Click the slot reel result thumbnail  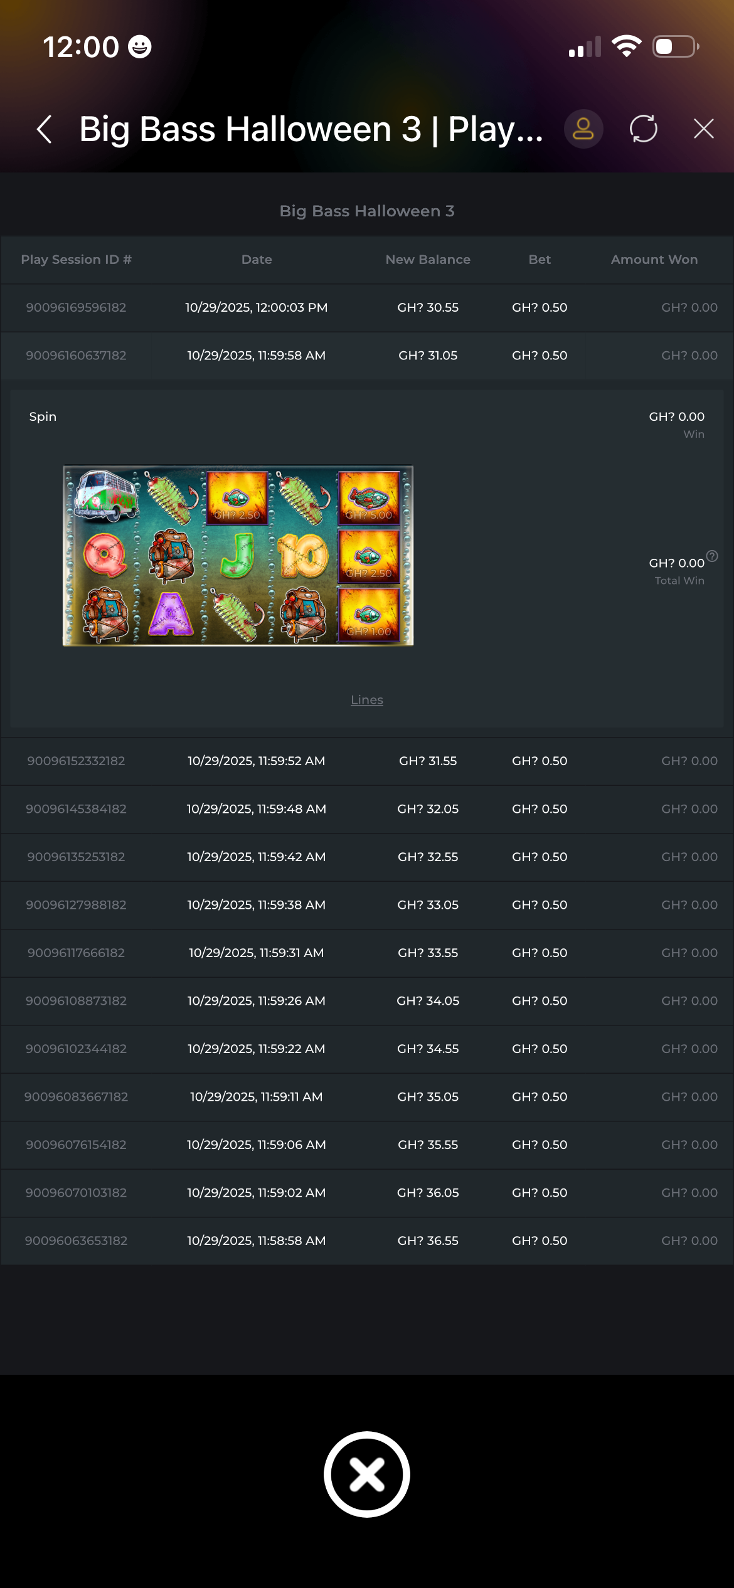(238, 556)
